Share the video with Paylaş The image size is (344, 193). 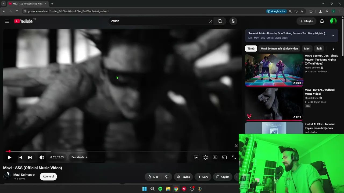tap(183, 177)
